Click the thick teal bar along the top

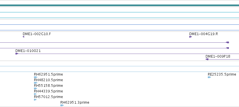coord(120,6)
